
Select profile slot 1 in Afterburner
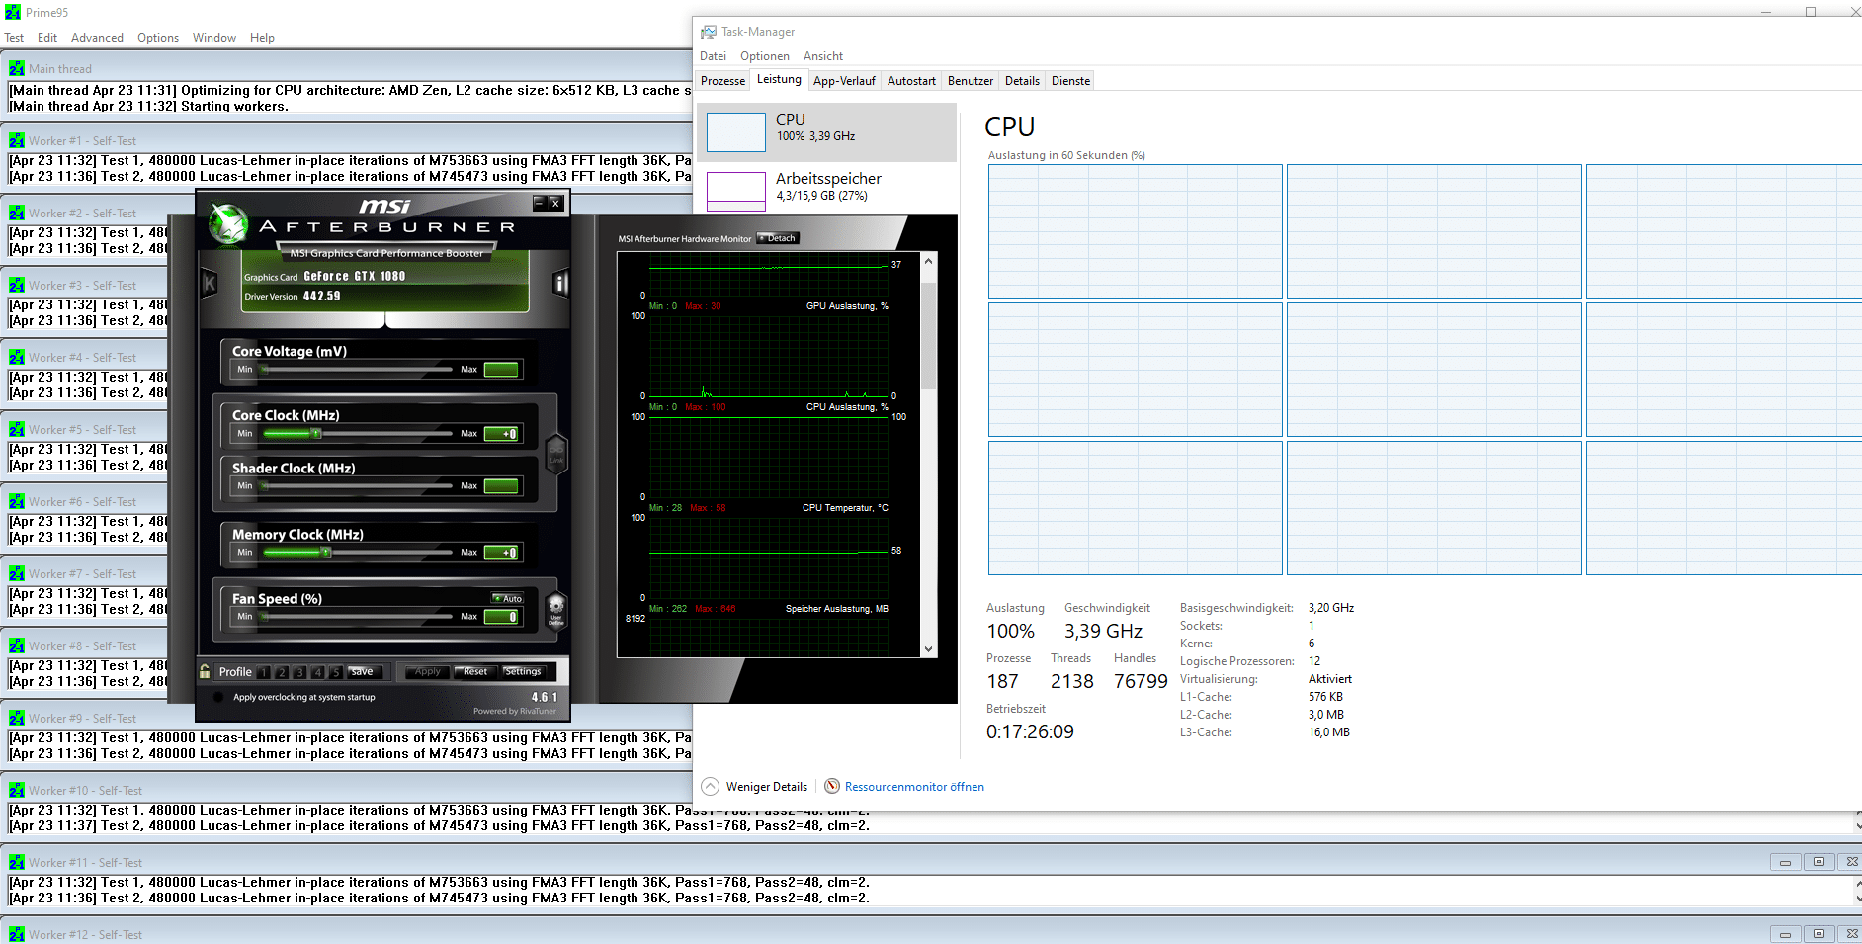[x=264, y=672]
